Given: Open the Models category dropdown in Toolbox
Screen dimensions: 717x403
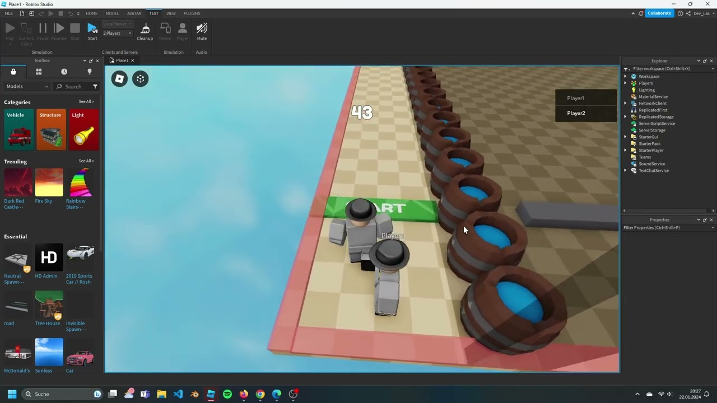Looking at the screenshot, I should 25,86.
